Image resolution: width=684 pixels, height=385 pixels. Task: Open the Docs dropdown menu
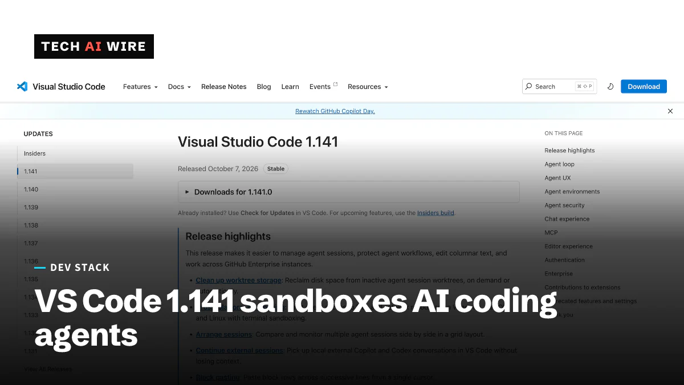click(x=180, y=87)
